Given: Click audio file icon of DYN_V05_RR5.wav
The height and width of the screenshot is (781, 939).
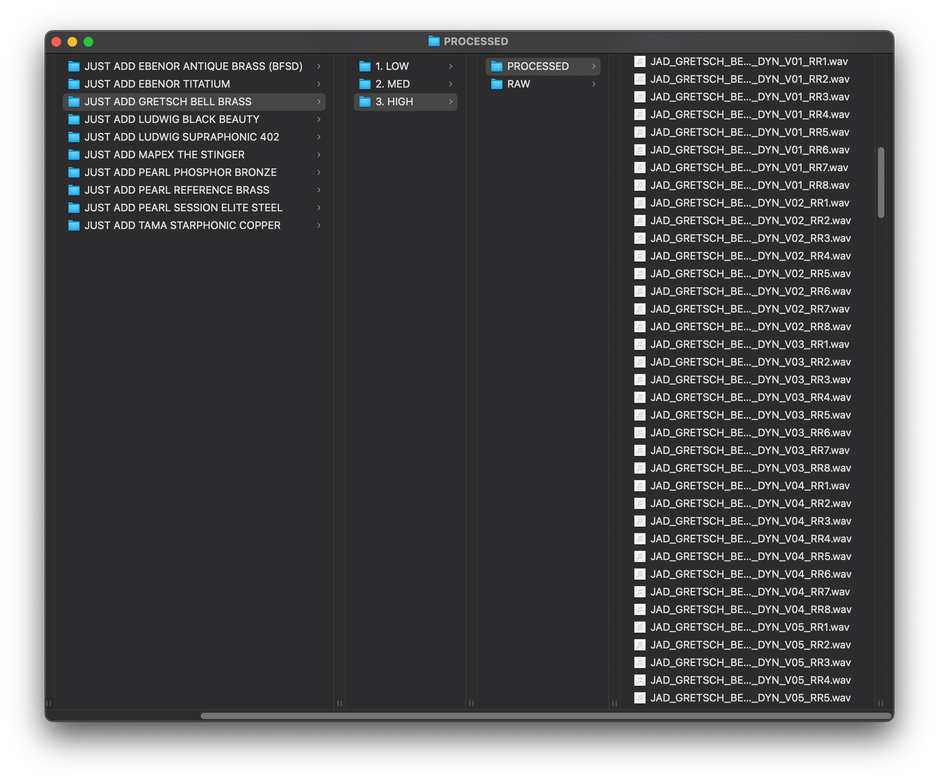Looking at the screenshot, I should [640, 698].
